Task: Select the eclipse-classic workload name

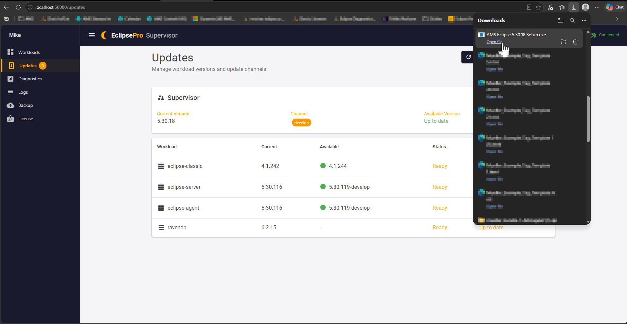Action: click(x=185, y=166)
